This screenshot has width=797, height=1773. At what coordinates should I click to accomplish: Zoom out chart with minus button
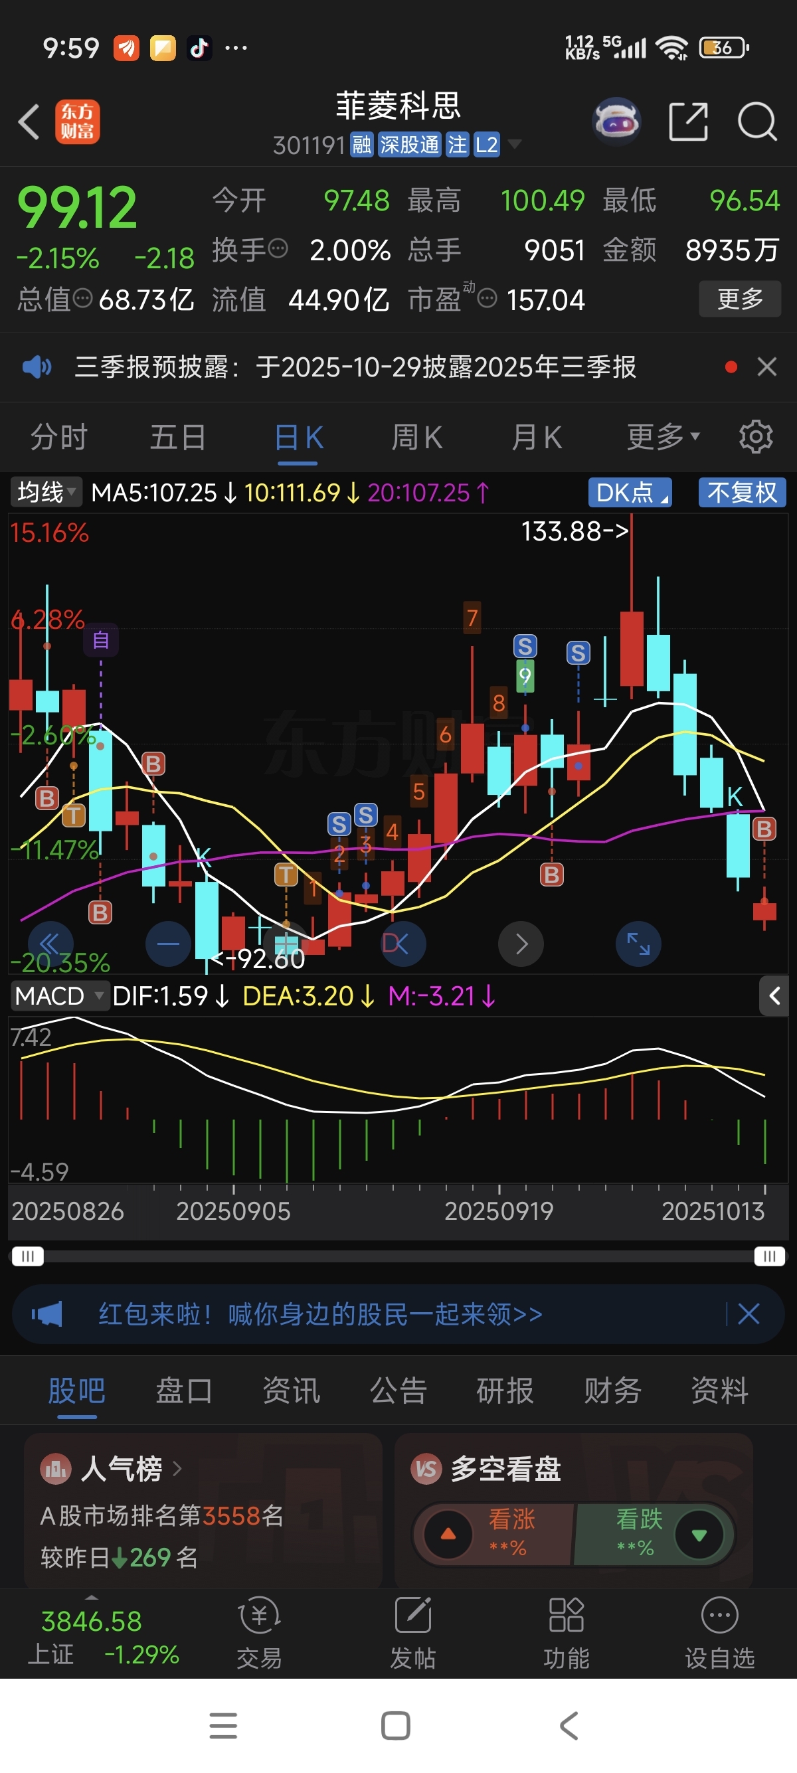168,944
